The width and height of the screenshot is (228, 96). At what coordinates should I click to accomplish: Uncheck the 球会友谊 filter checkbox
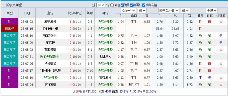pos(144,5)
